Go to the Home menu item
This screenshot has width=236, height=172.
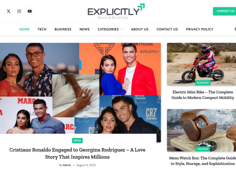coord(24,29)
